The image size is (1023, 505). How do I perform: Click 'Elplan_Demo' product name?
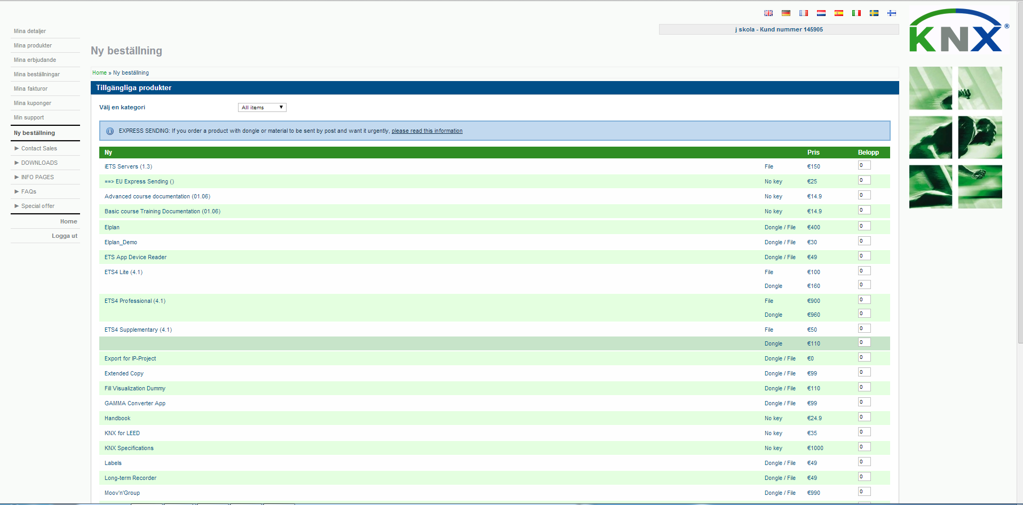pyautogui.click(x=121, y=243)
